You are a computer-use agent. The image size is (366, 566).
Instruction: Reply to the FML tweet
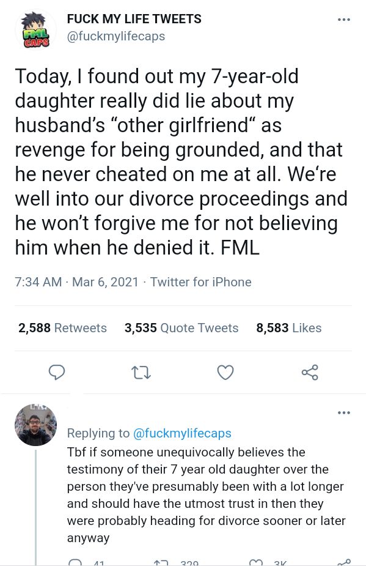[x=57, y=372]
